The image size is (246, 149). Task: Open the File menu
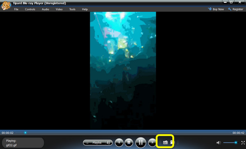point(16,9)
